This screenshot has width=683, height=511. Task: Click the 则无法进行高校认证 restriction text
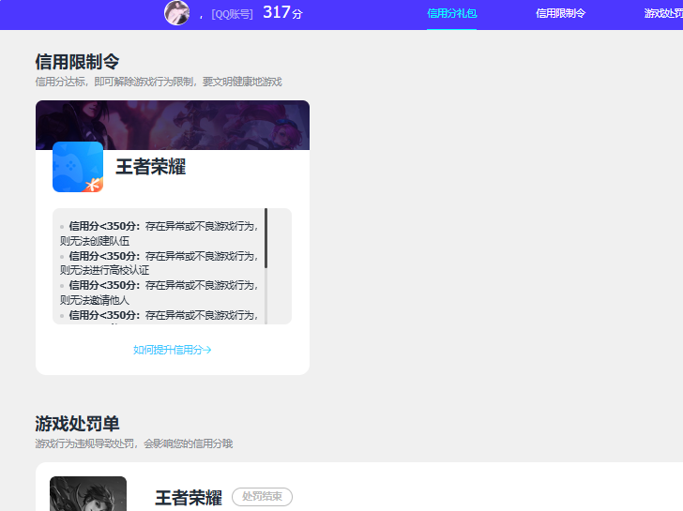[x=104, y=270]
